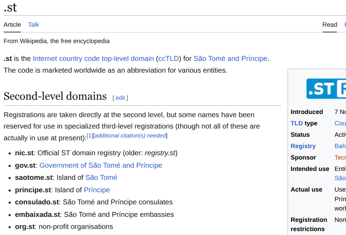
Task: Open the Read view tab
Action: pyautogui.click(x=330, y=25)
